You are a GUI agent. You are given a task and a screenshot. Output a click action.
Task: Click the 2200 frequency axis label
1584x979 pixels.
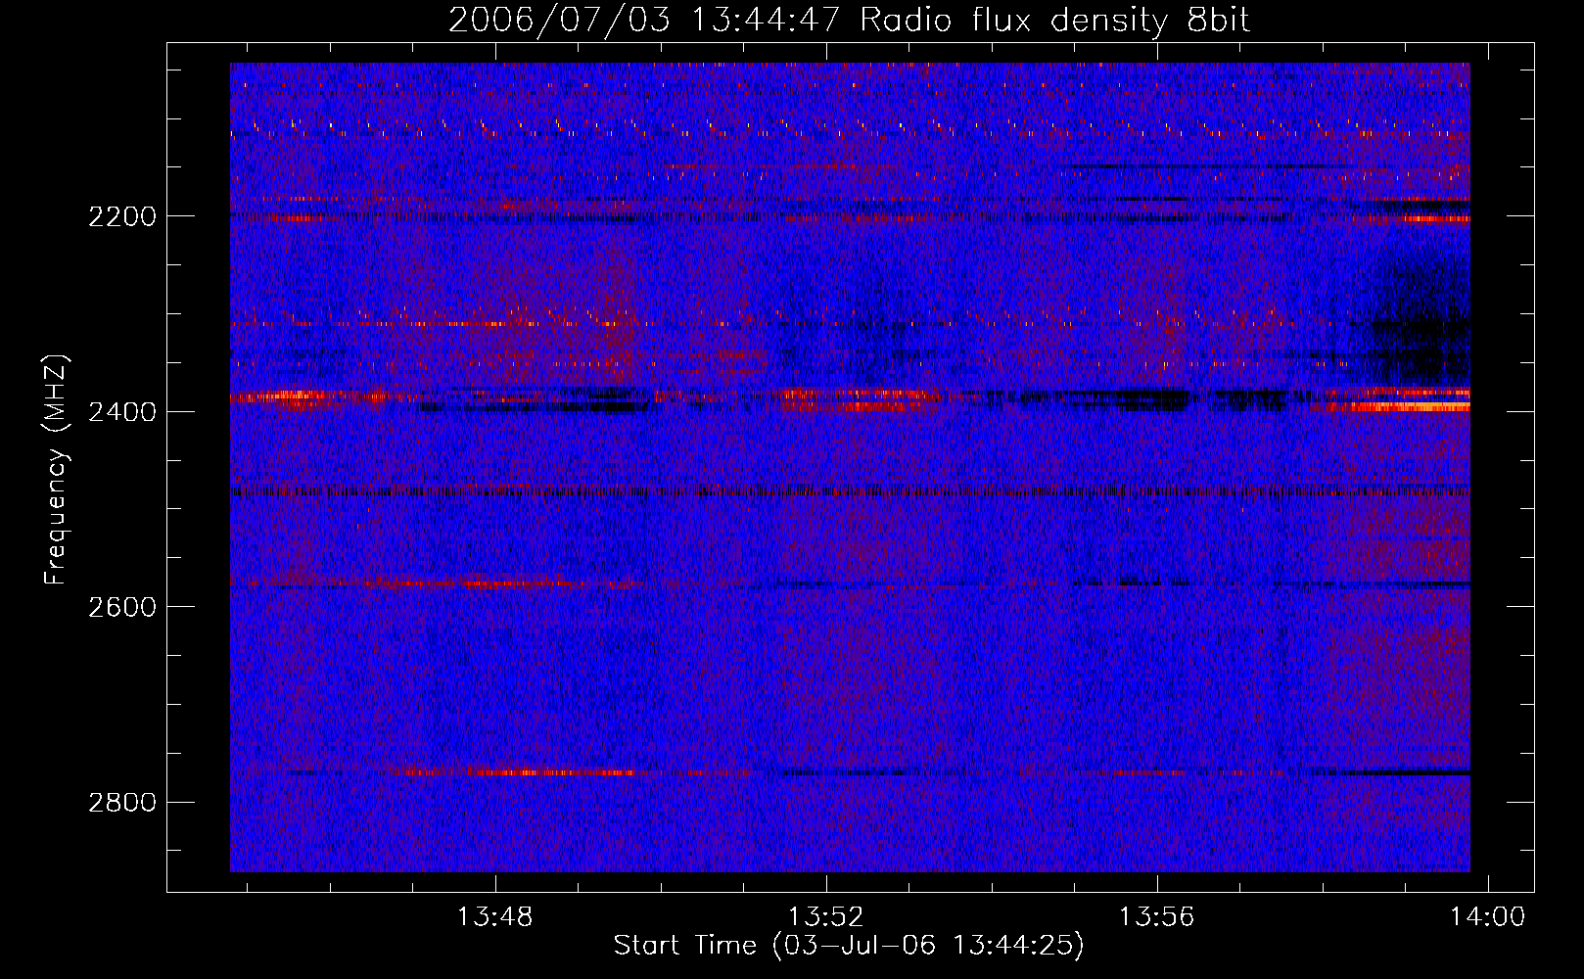pos(122,216)
